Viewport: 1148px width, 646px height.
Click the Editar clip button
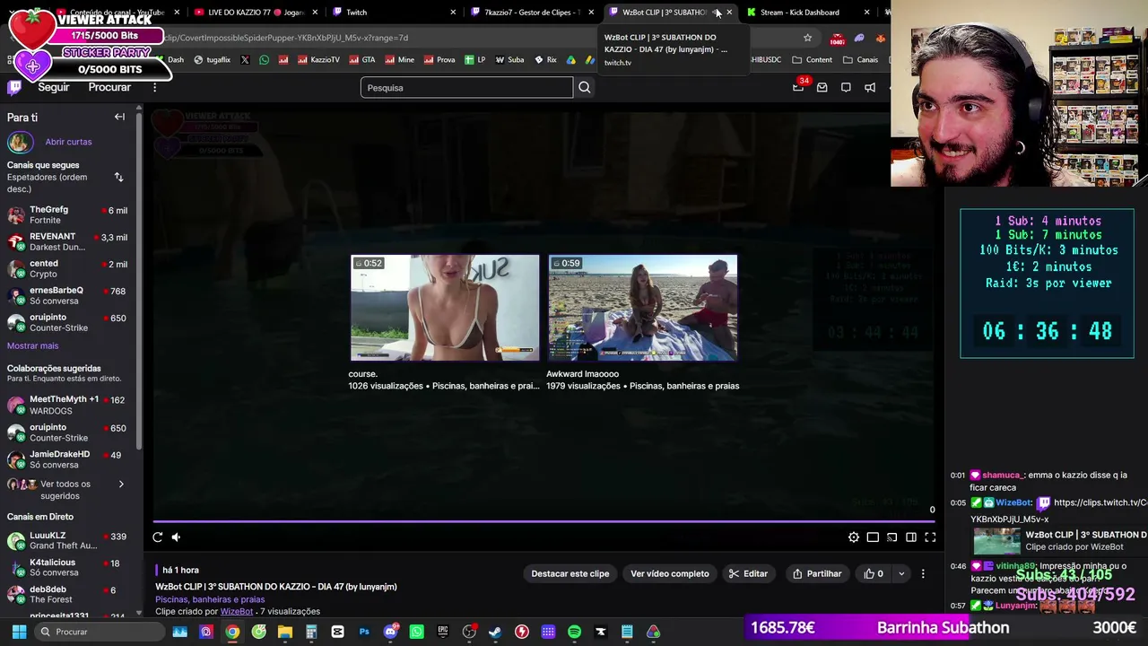(x=748, y=573)
